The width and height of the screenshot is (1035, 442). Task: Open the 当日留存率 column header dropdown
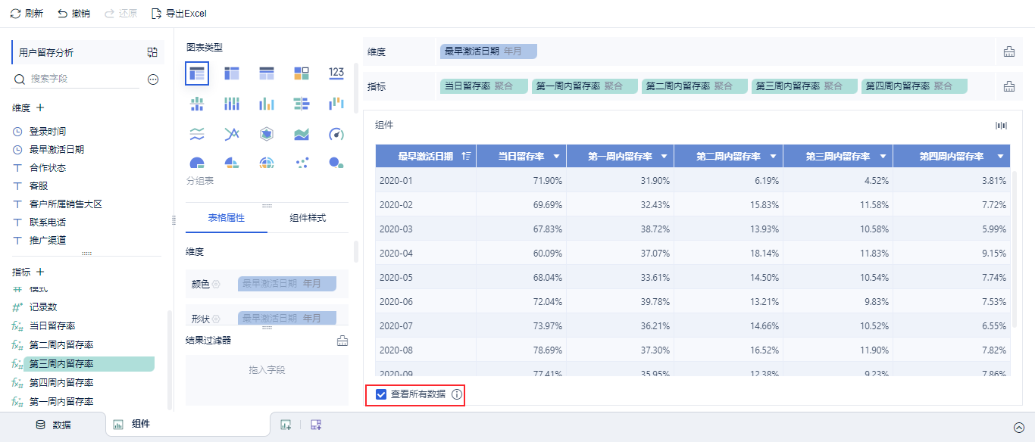556,156
